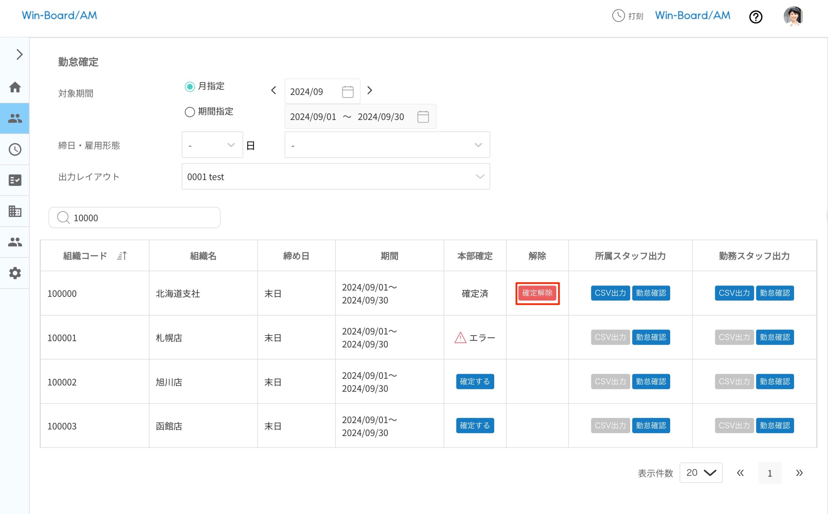The image size is (828, 514).
Task: Click the user profile avatar
Action: 793,16
